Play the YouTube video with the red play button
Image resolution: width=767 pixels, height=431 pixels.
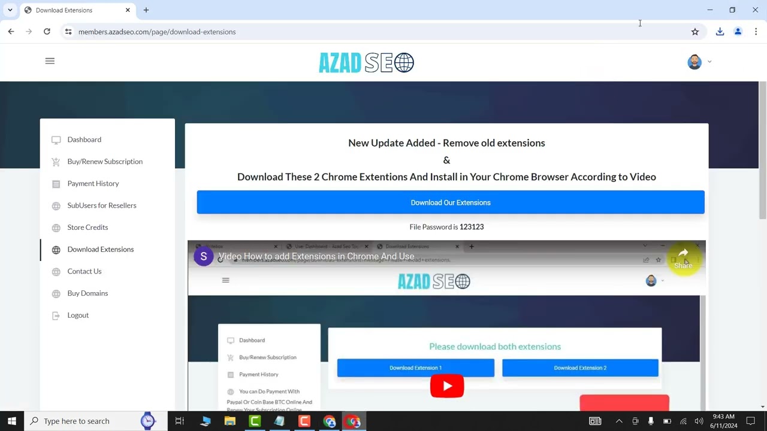pyautogui.click(x=447, y=386)
